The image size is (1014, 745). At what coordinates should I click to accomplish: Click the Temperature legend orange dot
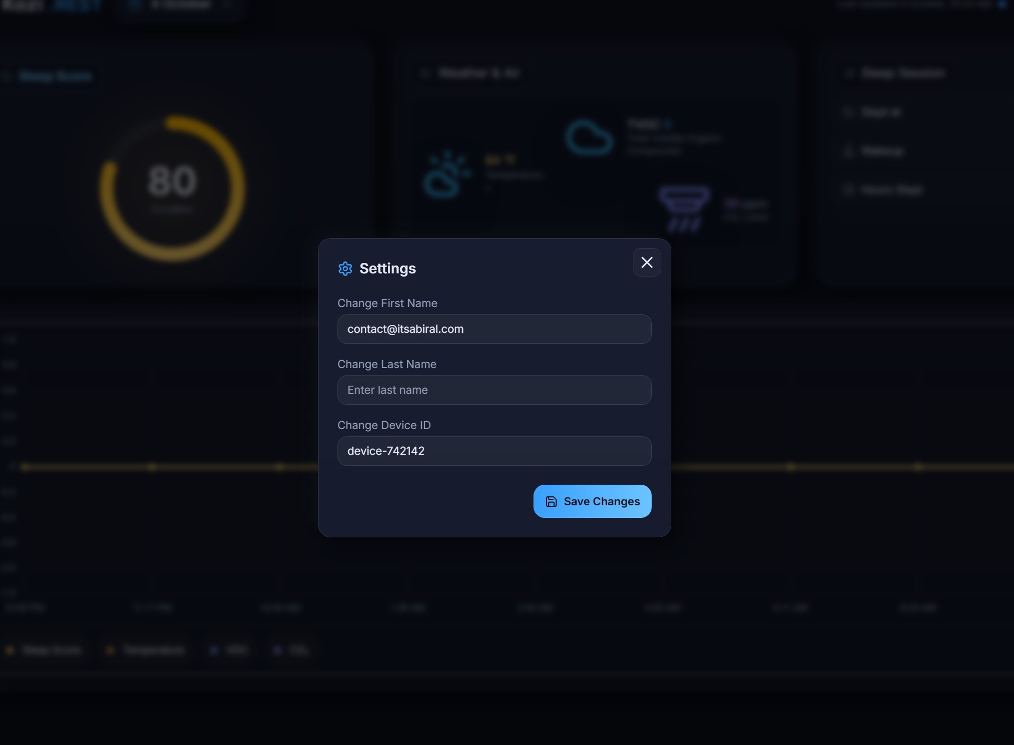point(110,650)
